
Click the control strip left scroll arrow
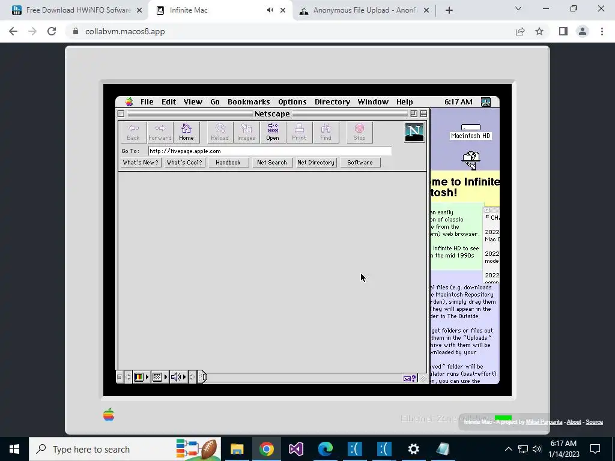[128, 377]
